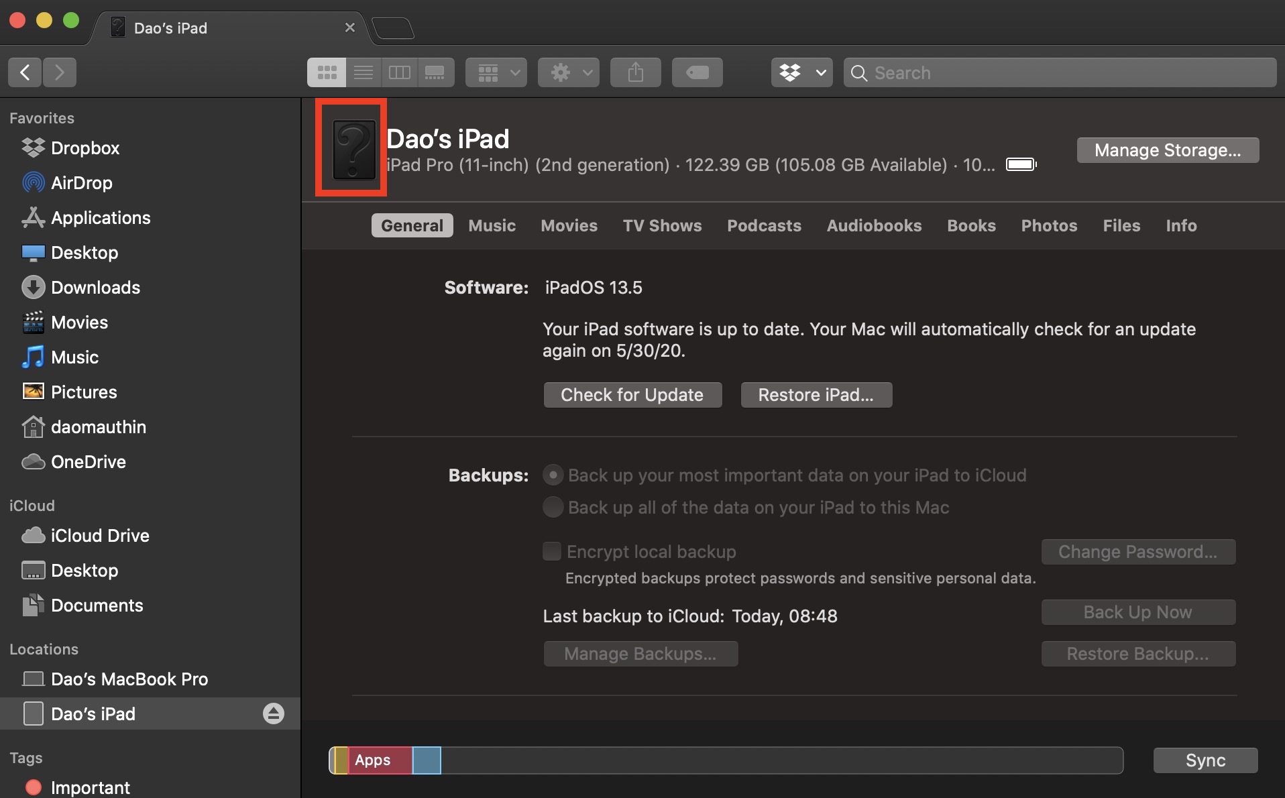Switch to column view in toolbar
Viewport: 1285px width, 798px height.
400,72
